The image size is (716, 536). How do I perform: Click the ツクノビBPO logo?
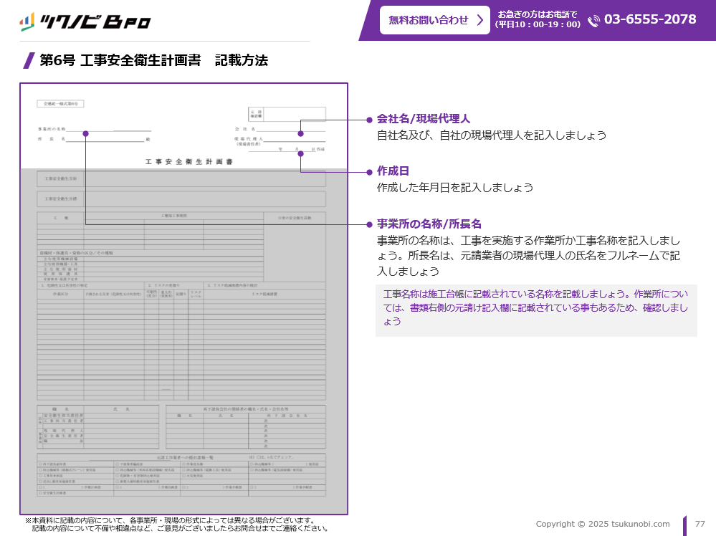pyautogui.click(x=85, y=21)
